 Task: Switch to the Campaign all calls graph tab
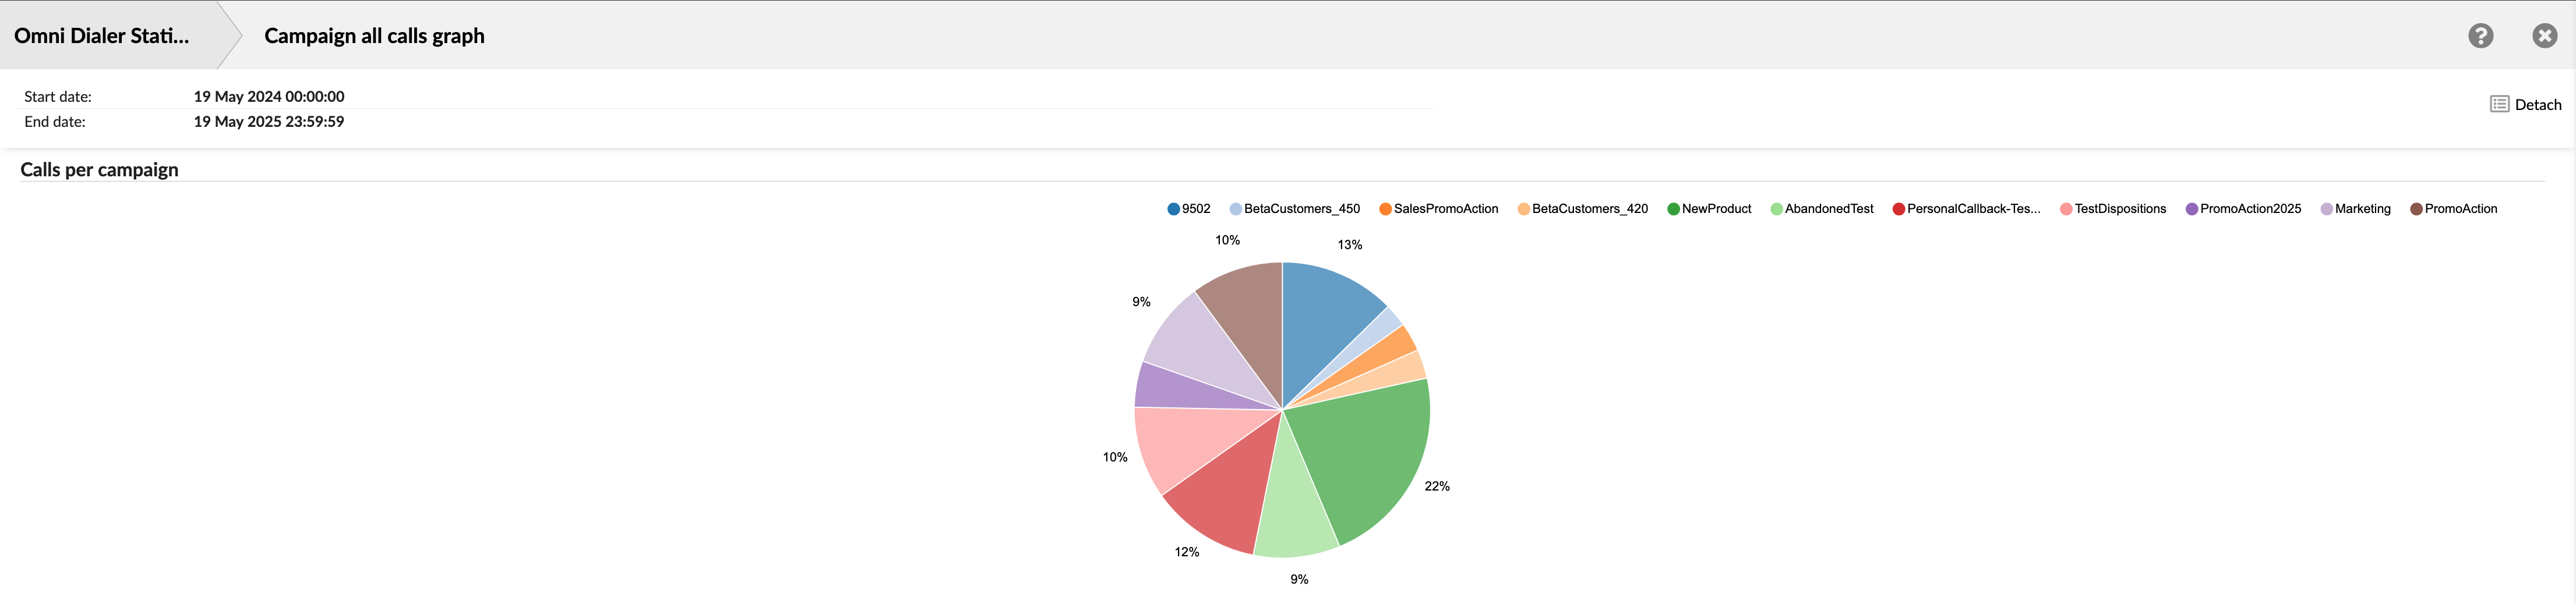(x=373, y=36)
